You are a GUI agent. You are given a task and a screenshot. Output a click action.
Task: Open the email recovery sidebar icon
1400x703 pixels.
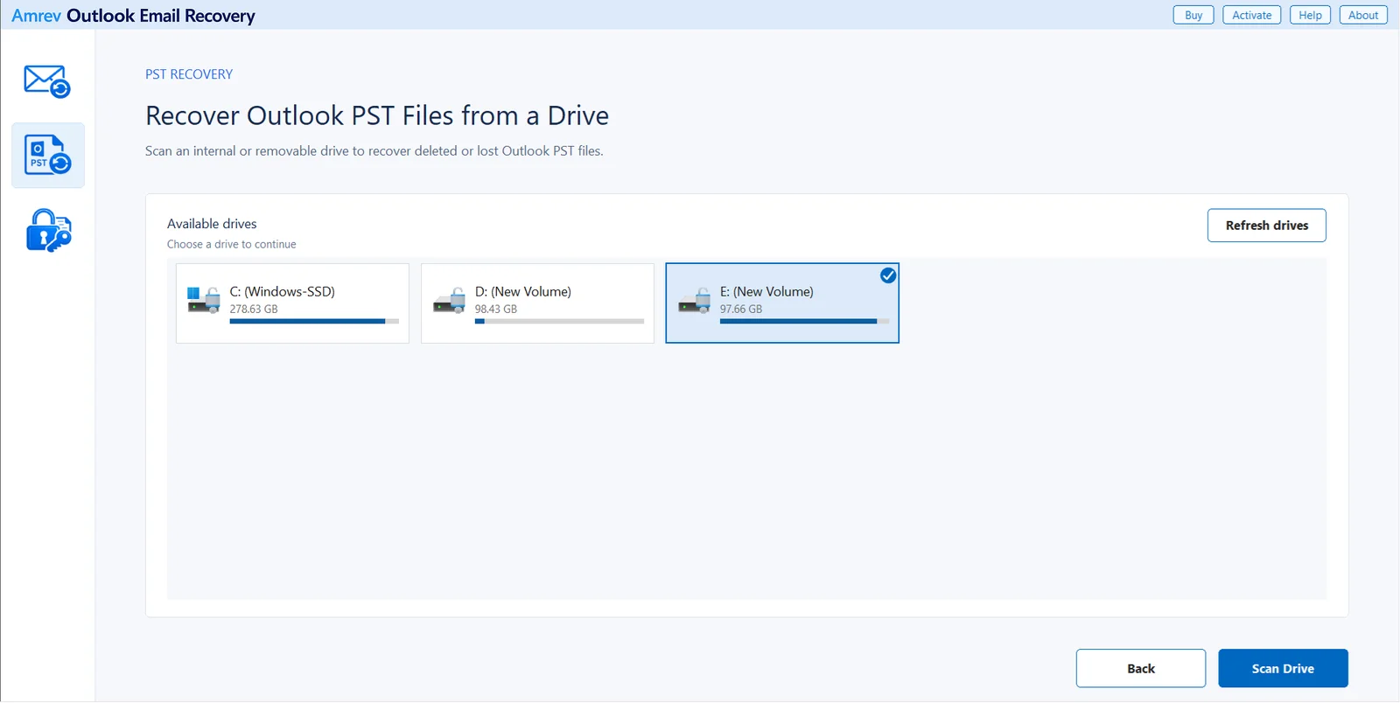pyautogui.click(x=47, y=81)
